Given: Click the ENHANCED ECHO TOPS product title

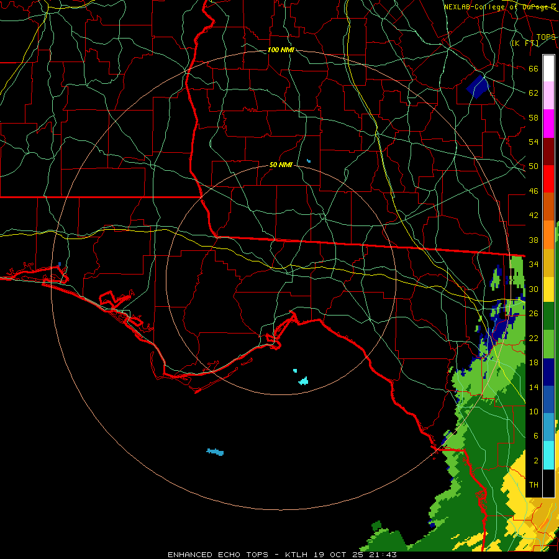Looking at the screenshot, I should click(x=218, y=555).
